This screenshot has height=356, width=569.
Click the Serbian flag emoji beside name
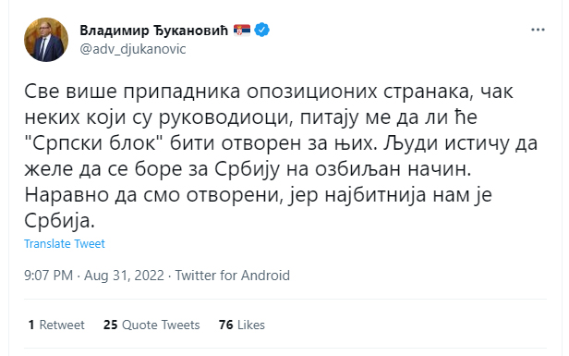pos(242,30)
